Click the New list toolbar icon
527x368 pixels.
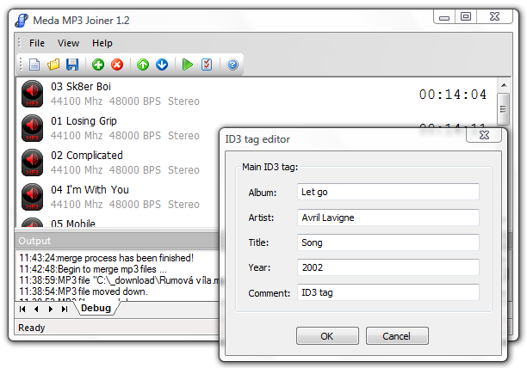(x=34, y=64)
